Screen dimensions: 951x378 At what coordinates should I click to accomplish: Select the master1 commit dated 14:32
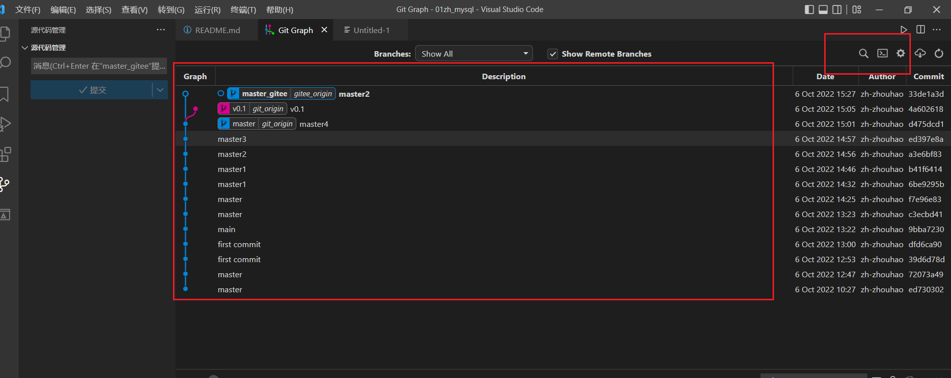tap(563, 184)
